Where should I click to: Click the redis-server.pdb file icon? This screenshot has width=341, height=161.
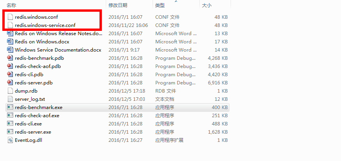pyautogui.click(x=10, y=83)
